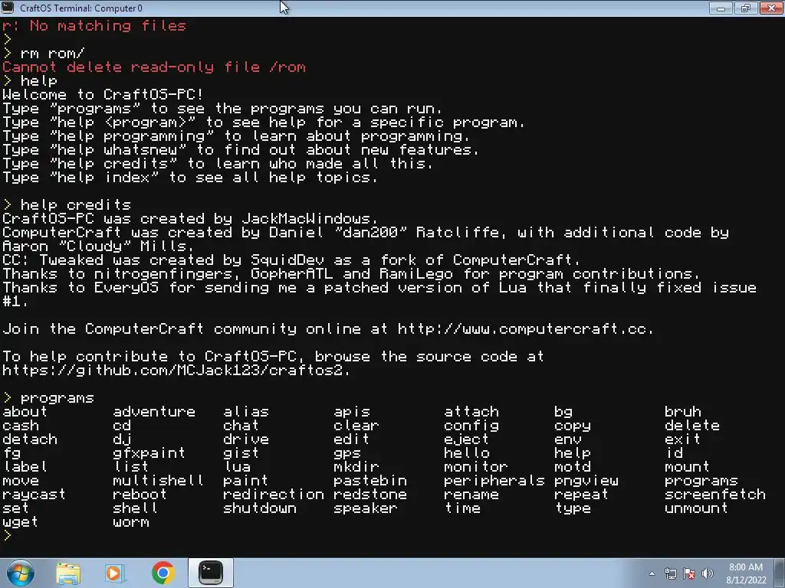Click the 'gfxpaint' program name
This screenshot has height=588, width=785.
pyautogui.click(x=149, y=453)
